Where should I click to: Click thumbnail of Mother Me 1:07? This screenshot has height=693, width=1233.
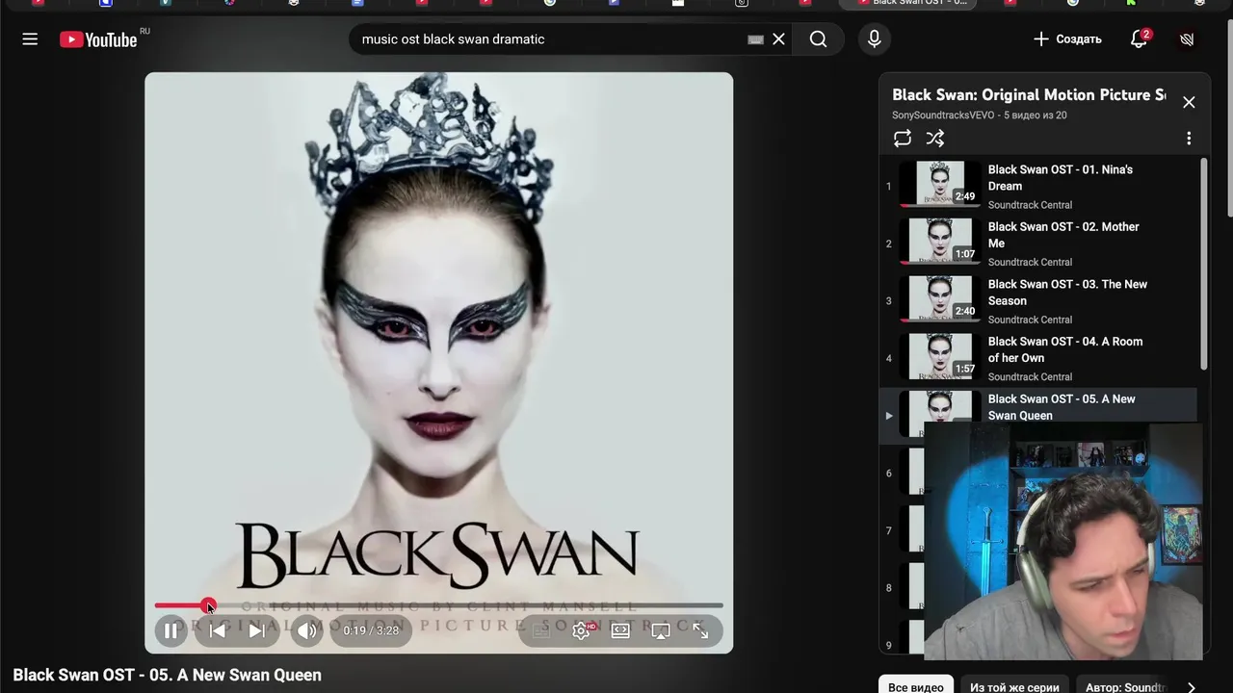[x=939, y=242]
